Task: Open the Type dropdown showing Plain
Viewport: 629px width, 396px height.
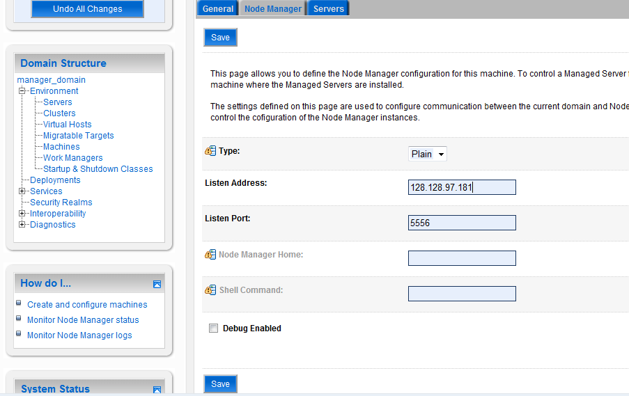Action: coord(427,154)
